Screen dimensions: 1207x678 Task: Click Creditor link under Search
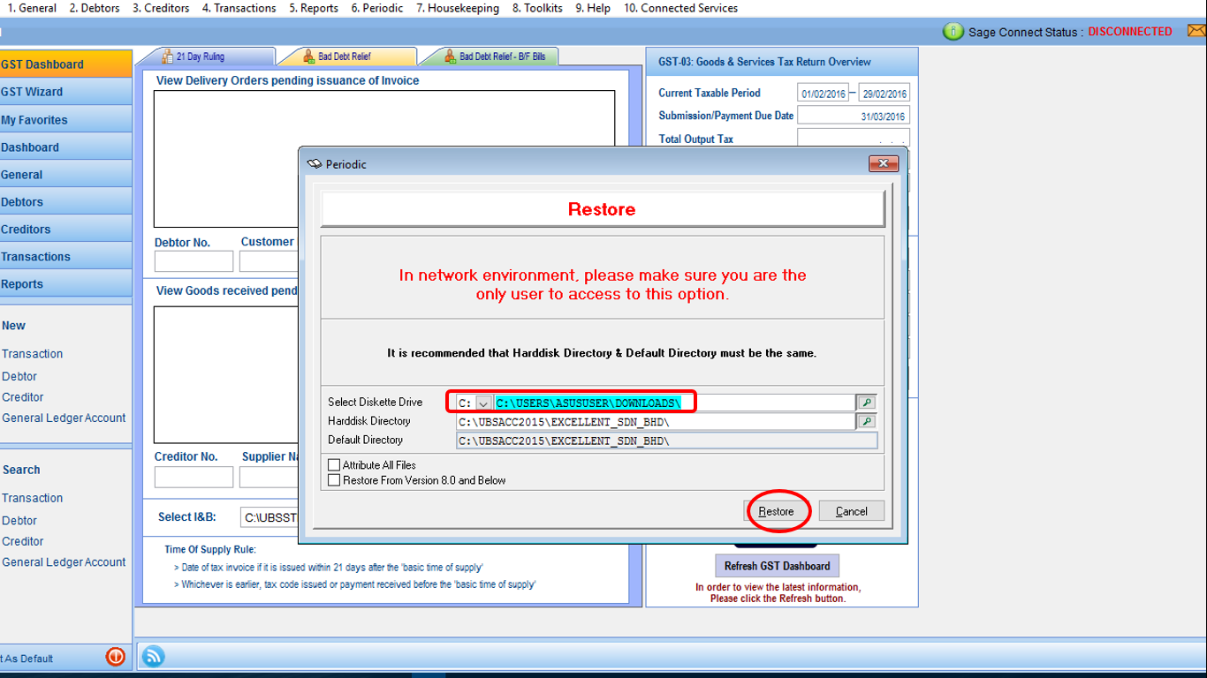tap(23, 541)
